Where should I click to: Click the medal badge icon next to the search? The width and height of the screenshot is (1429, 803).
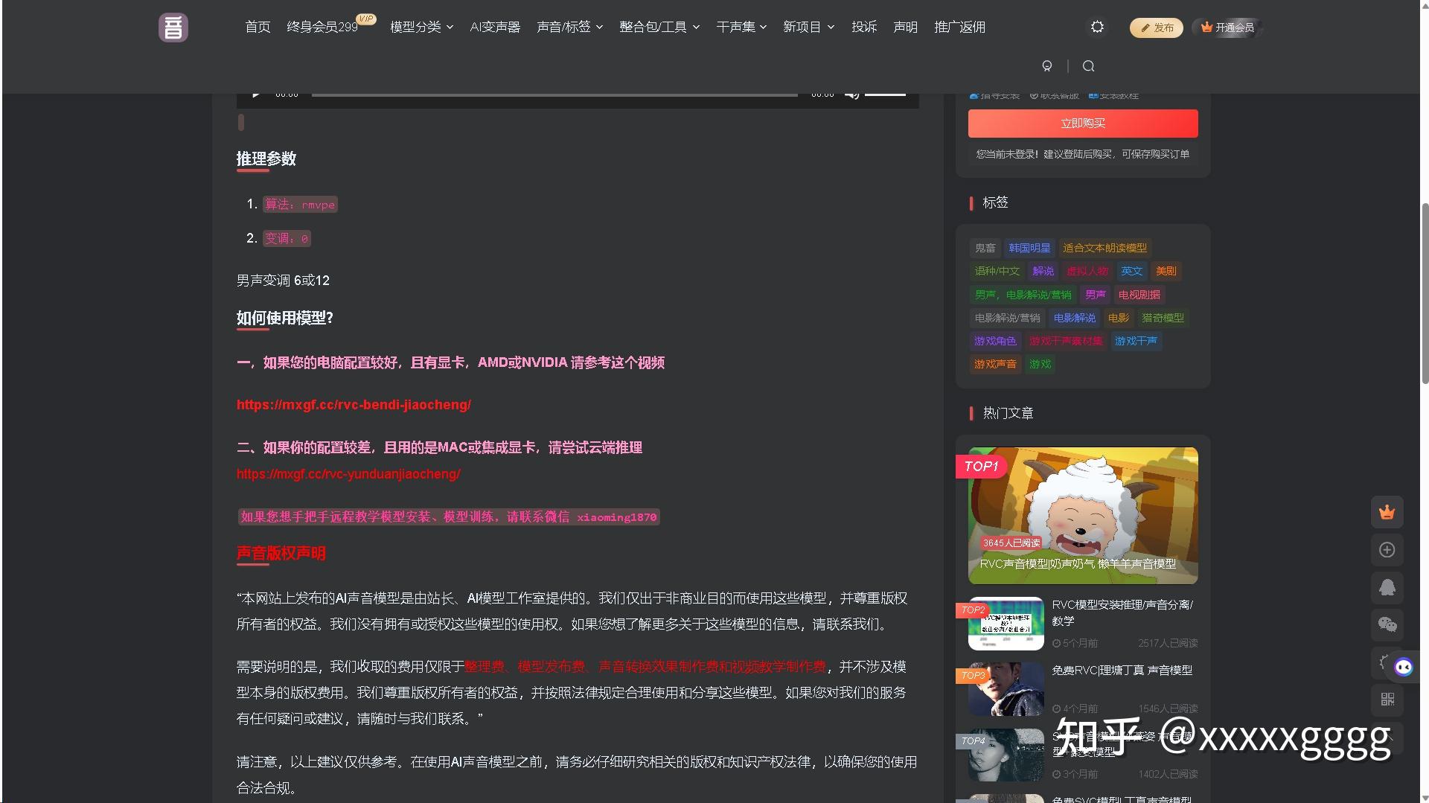[x=1047, y=65]
